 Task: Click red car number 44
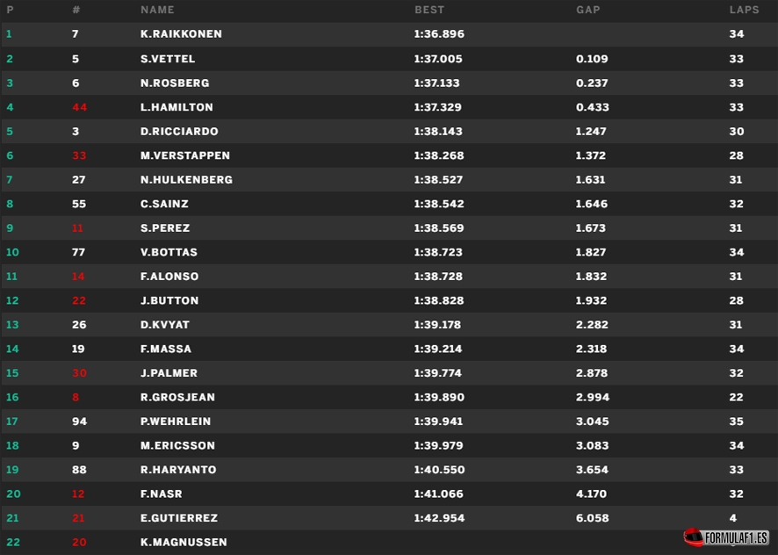tap(79, 107)
